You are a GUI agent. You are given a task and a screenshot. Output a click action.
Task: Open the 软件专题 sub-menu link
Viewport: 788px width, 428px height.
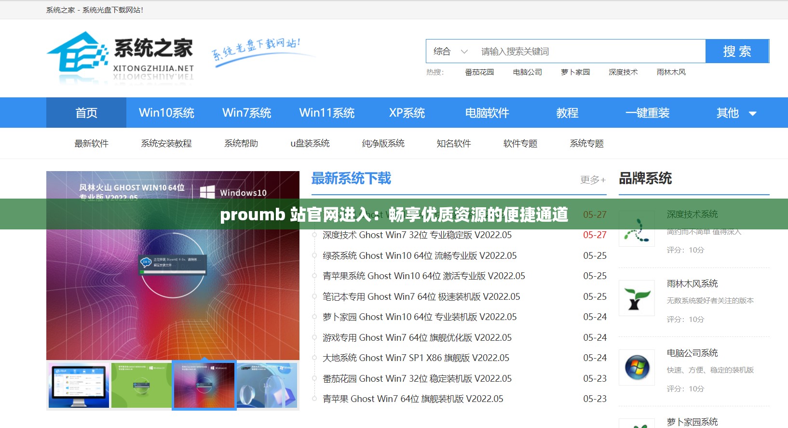click(x=520, y=143)
